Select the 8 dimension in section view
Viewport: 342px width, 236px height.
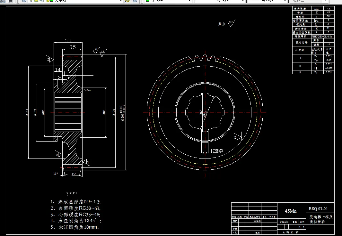pos(60,77)
